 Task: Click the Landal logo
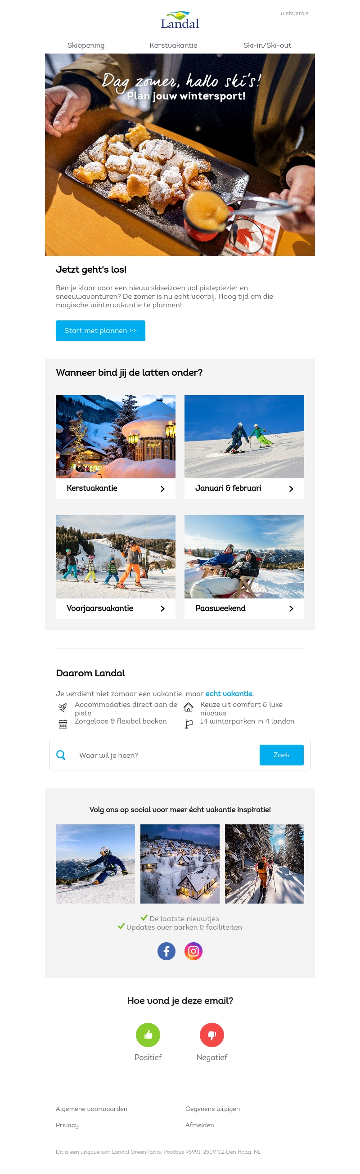(180, 21)
